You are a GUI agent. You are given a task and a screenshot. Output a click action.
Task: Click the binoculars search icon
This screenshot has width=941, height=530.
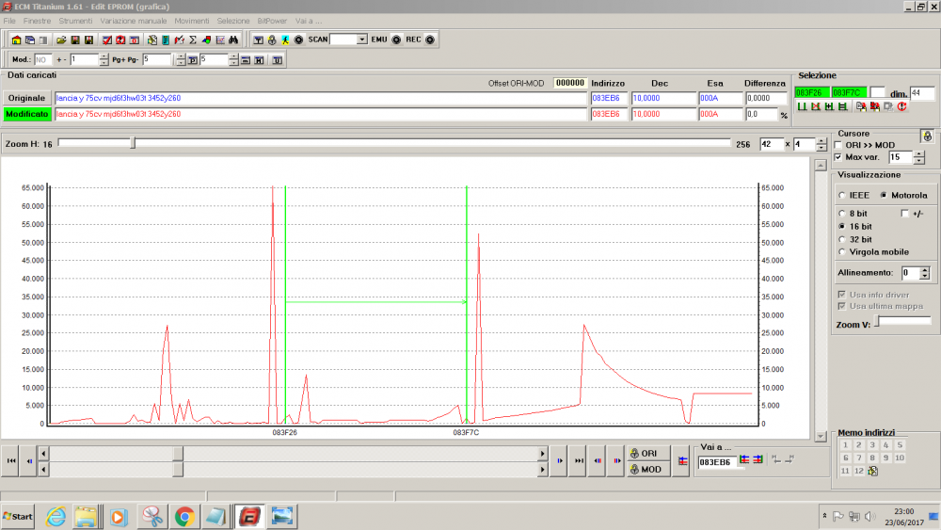tap(232, 40)
